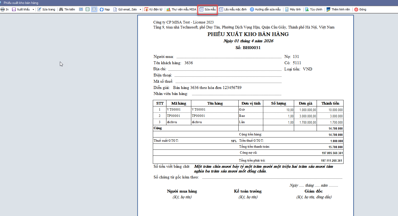
Task: Expand the Xuất khẩu dropdown arrow
Action: 33,9
